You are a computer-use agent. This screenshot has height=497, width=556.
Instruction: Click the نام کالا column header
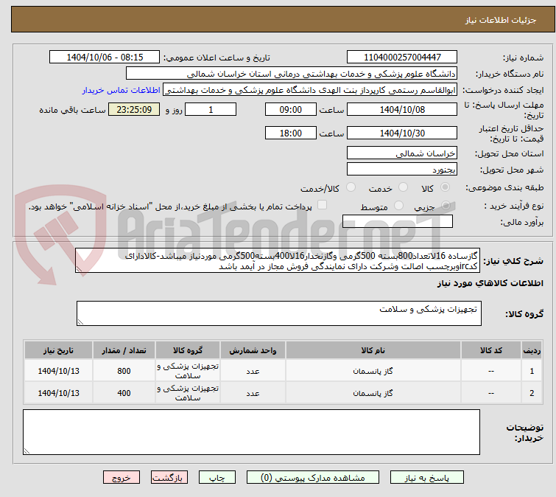tap(373, 350)
